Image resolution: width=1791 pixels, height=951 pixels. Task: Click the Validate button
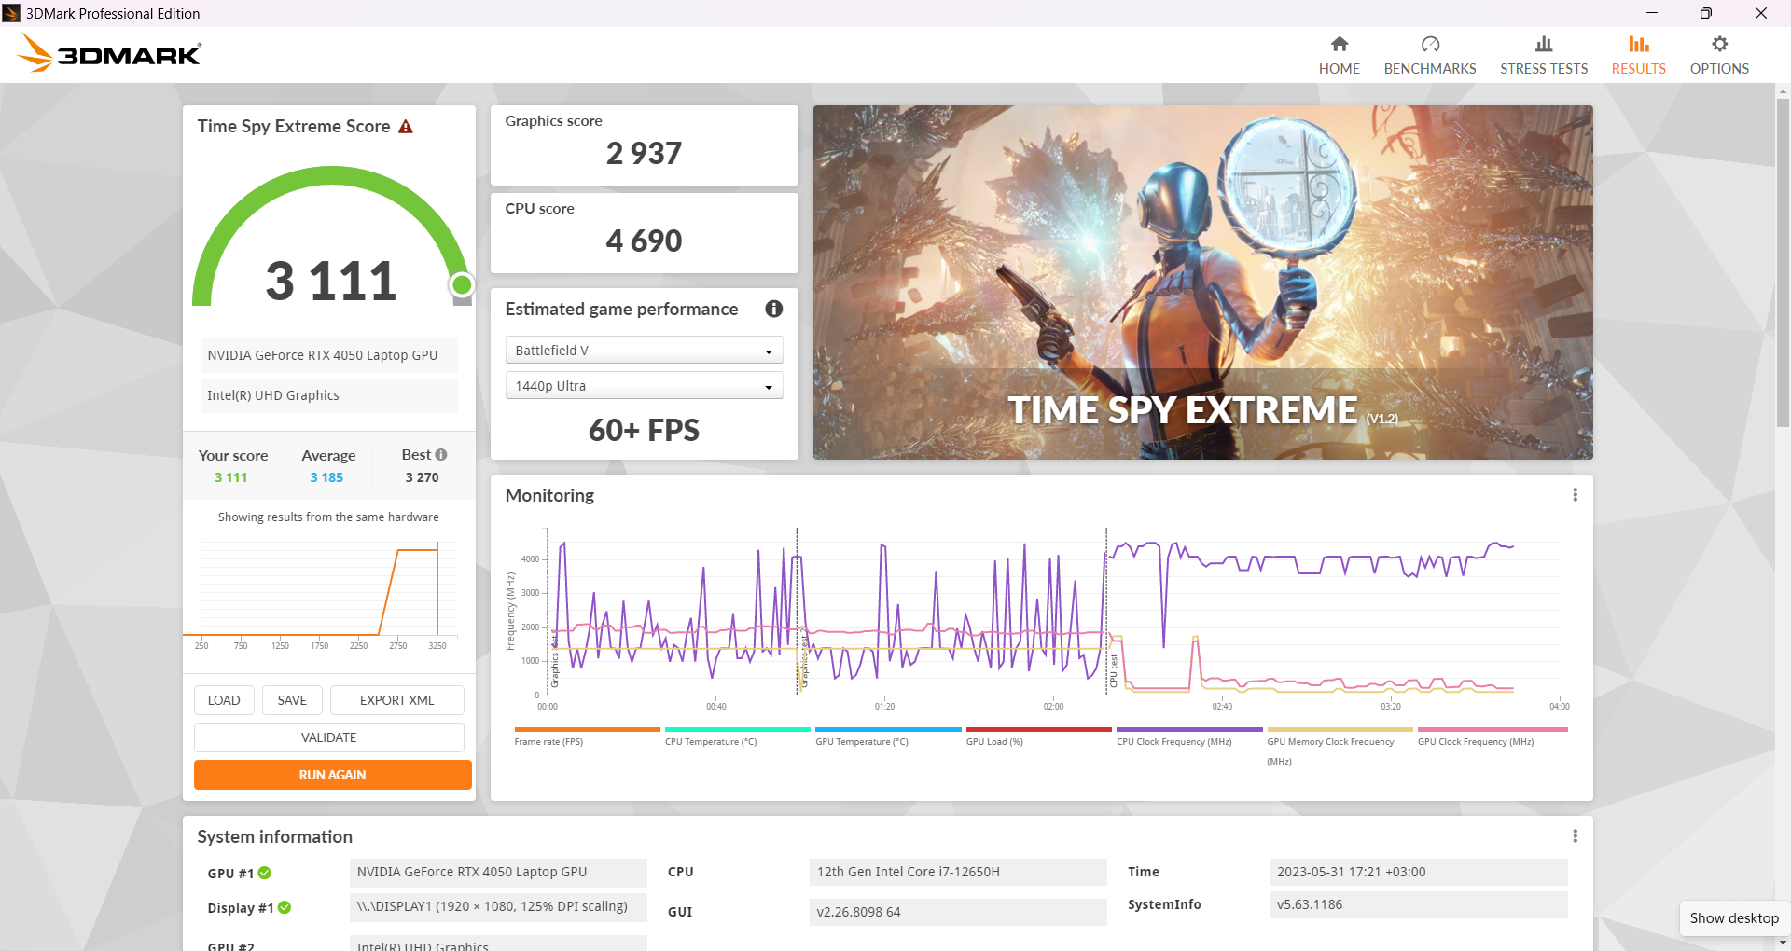coord(329,737)
